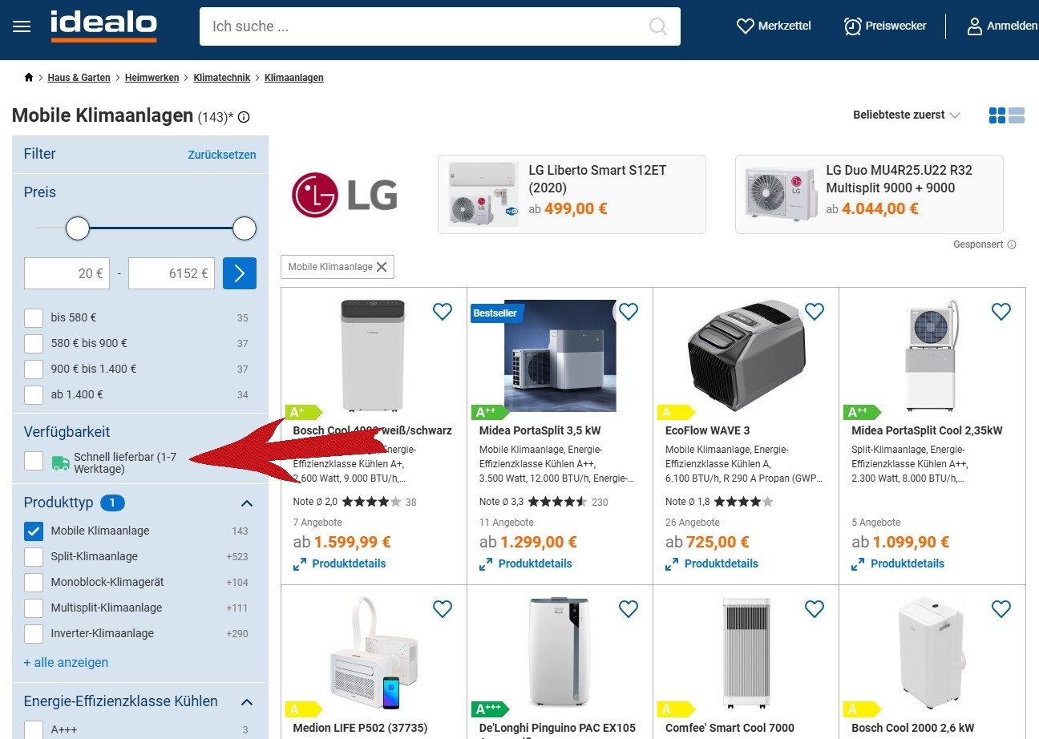Open 'Haus & Garten' breadcrumb
The height and width of the screenshot is (739, 1039).
79,78
